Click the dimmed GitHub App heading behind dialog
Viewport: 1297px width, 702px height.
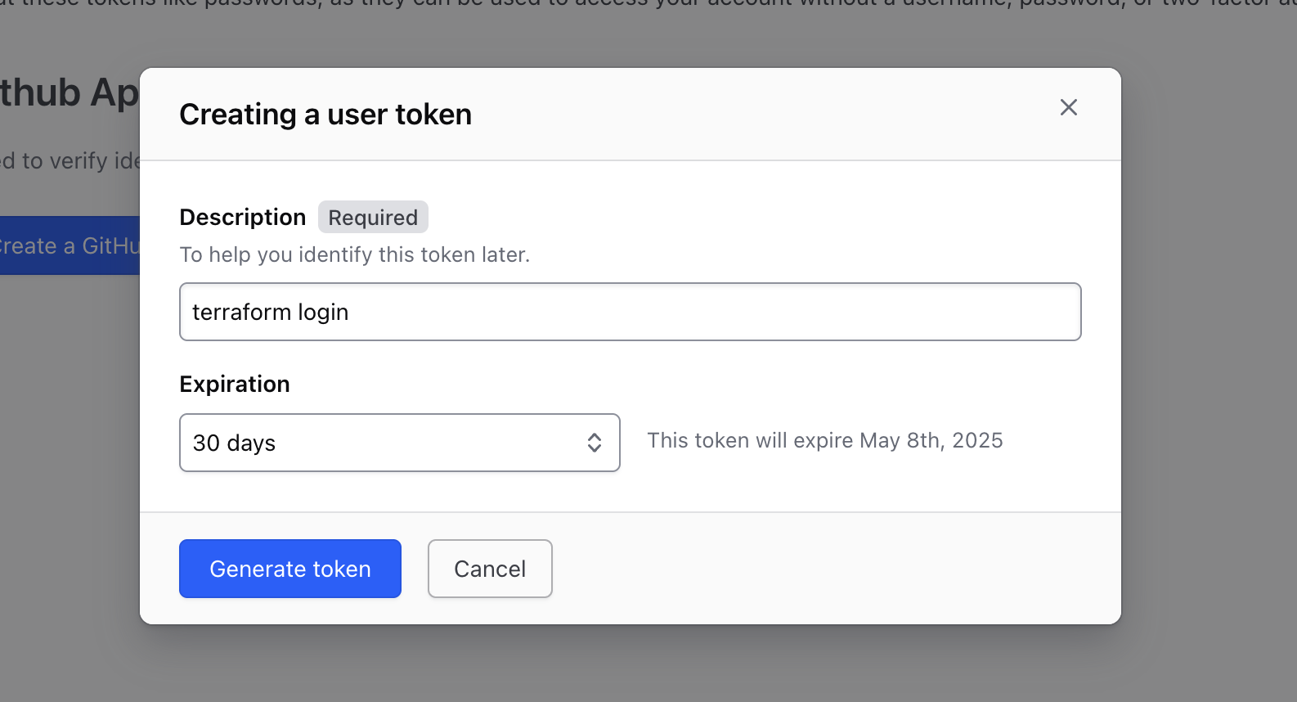tap(70, 92)
